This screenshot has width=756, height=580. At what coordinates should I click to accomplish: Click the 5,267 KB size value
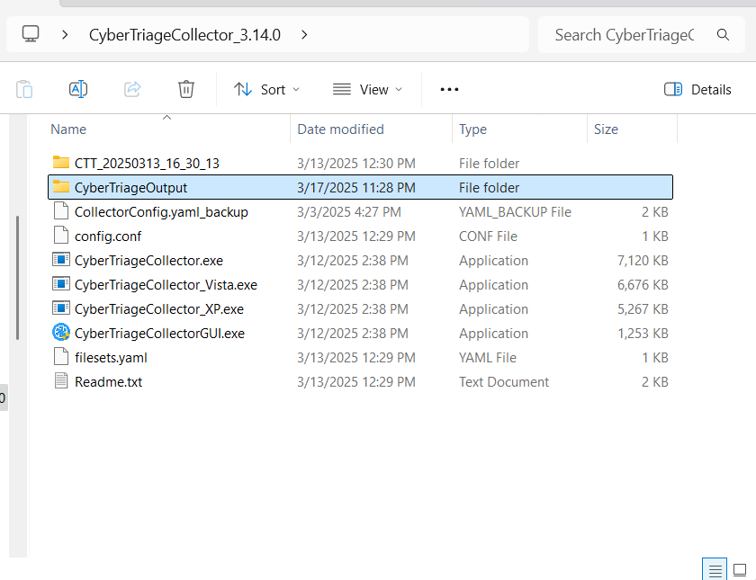coord(643,309)
